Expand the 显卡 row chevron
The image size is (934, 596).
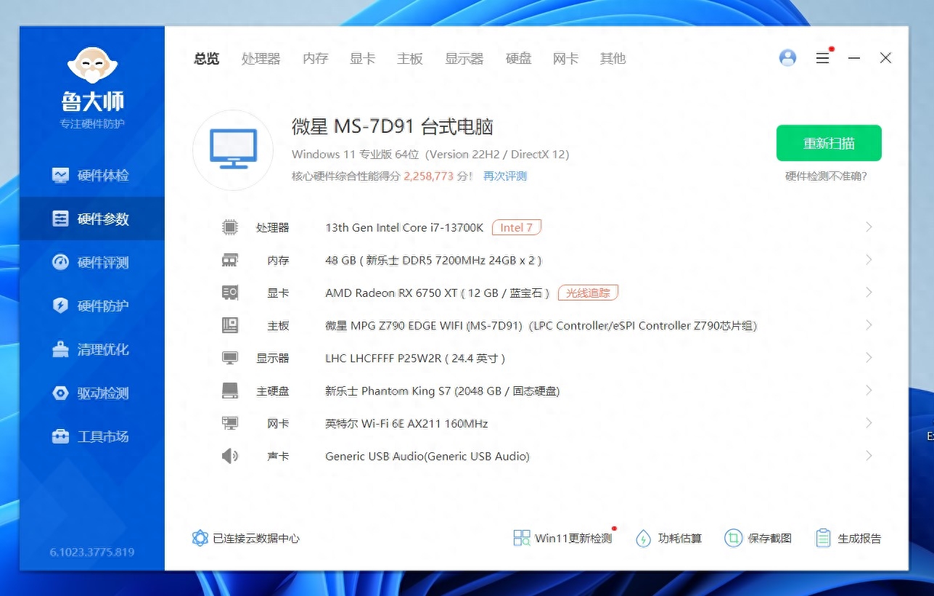(869, 293)
